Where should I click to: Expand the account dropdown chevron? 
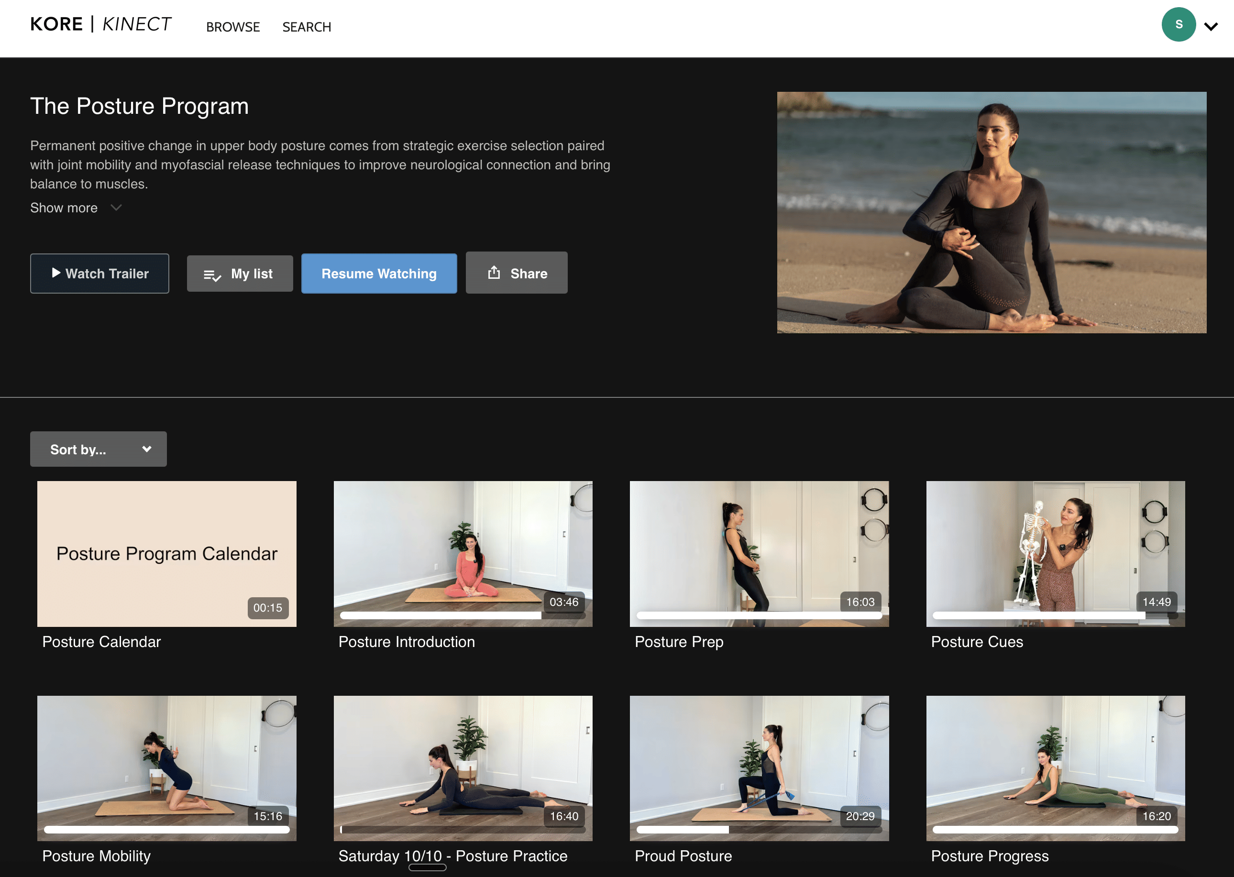pyautogui.click(x=1212, y=26)
